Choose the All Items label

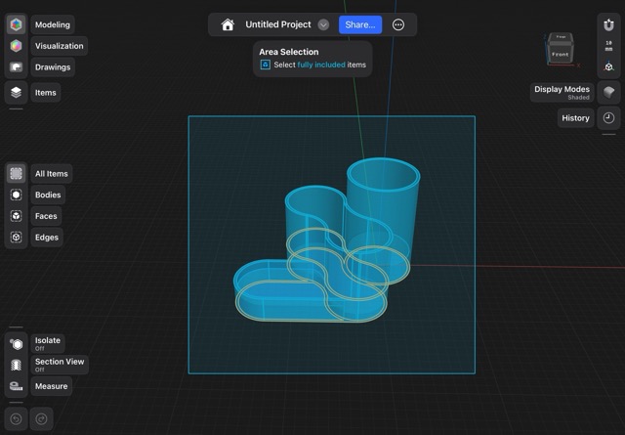click(52, 174)
